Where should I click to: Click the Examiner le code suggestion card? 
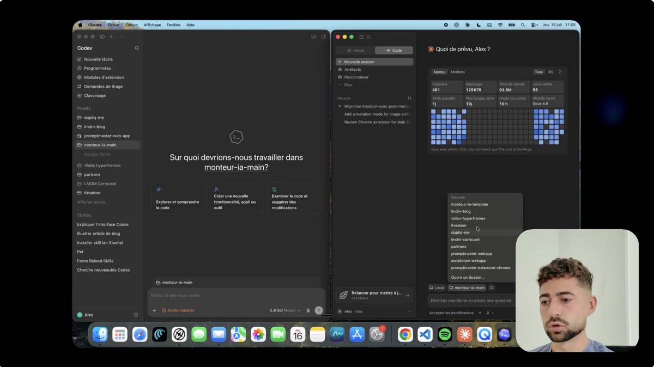tap(294, 198)
